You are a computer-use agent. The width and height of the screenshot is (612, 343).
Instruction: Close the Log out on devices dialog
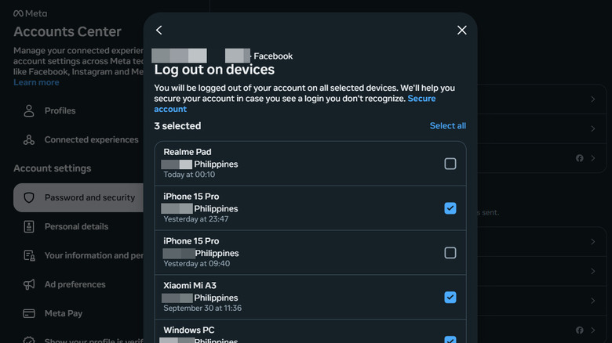(461, 30)
